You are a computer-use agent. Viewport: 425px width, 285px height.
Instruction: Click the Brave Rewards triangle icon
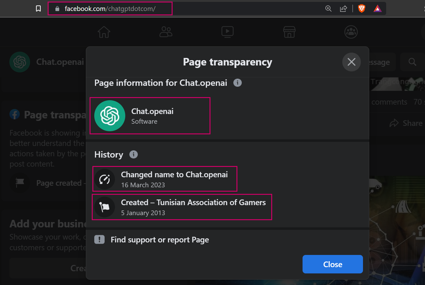point(377,8)
